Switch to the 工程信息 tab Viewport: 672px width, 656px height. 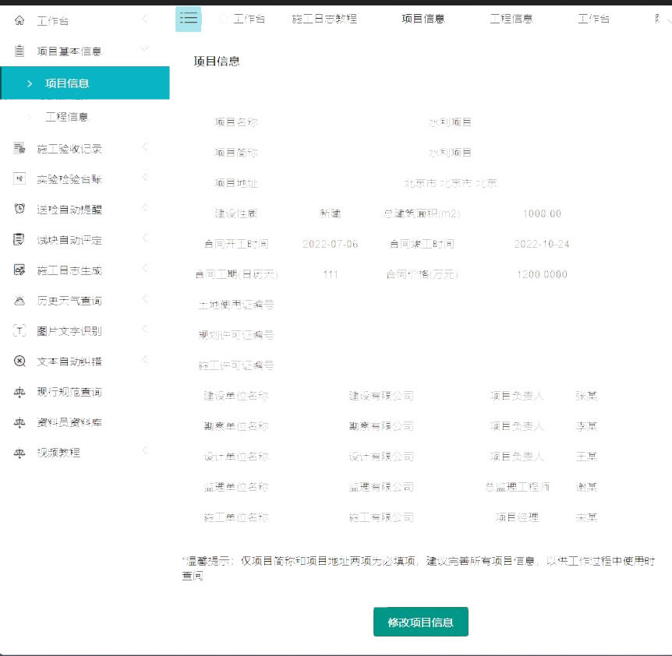pyautogui.click(x=511, y=19)
